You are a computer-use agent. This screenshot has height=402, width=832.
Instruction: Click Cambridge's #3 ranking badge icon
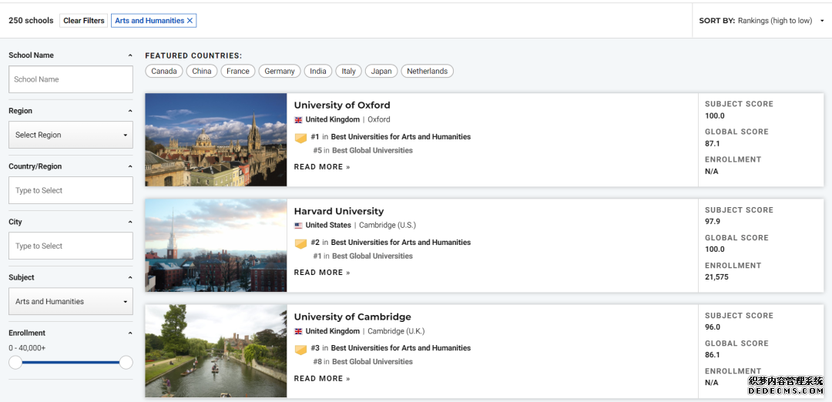coord(301,350)
